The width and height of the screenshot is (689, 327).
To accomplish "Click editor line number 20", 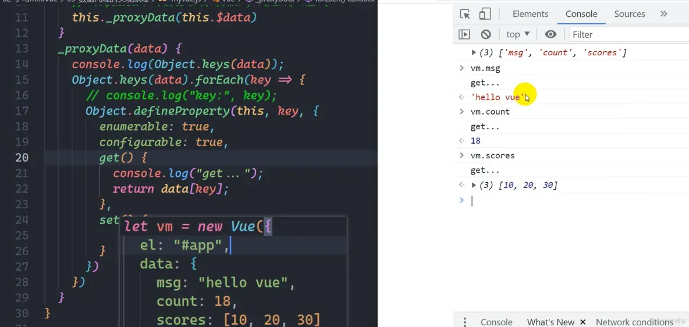I will 22,157.
